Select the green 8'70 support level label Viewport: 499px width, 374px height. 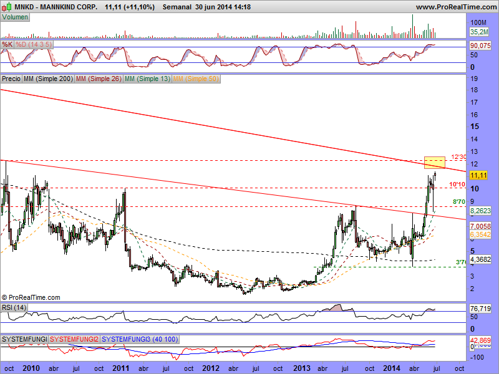click(459, 201)
